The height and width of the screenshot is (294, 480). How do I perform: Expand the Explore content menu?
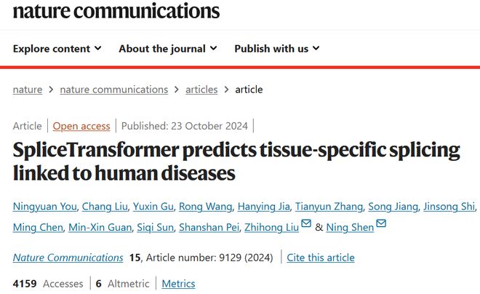57,49
